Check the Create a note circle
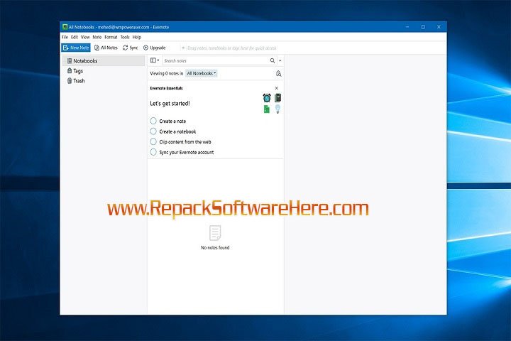Viewport: 511px width, 341px height. coord(153,121)
